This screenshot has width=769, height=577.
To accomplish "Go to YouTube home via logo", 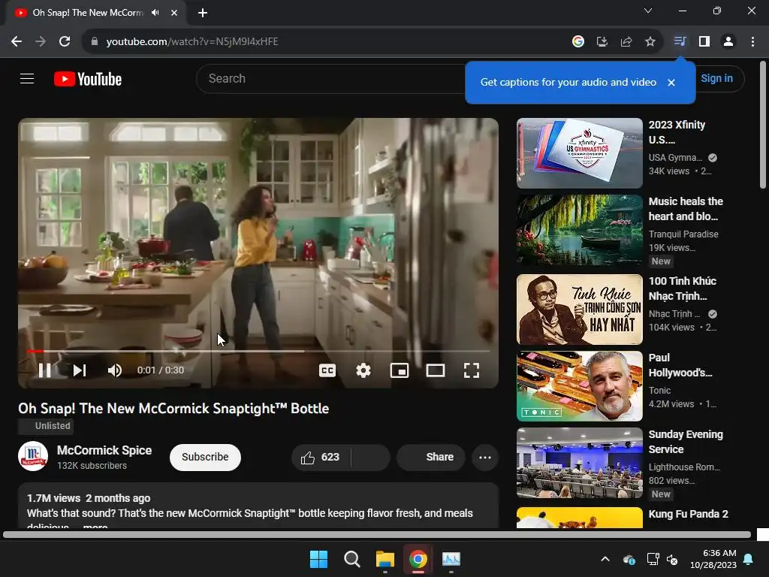I will click(88, 79).
